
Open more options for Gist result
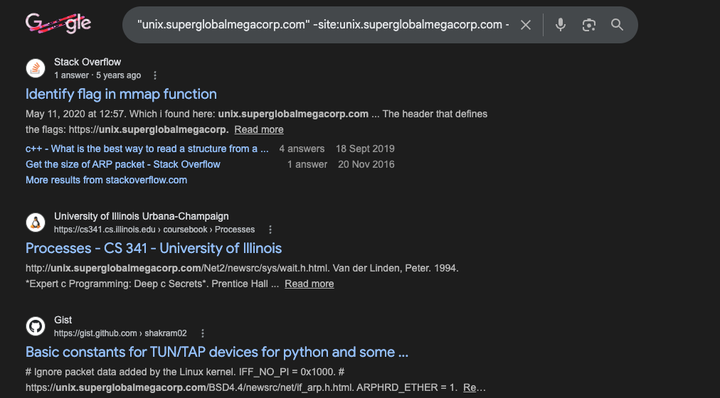coord(203,333)
